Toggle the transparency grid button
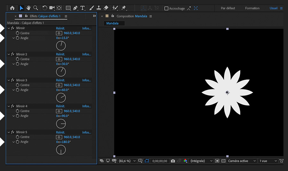 (223, 161)
